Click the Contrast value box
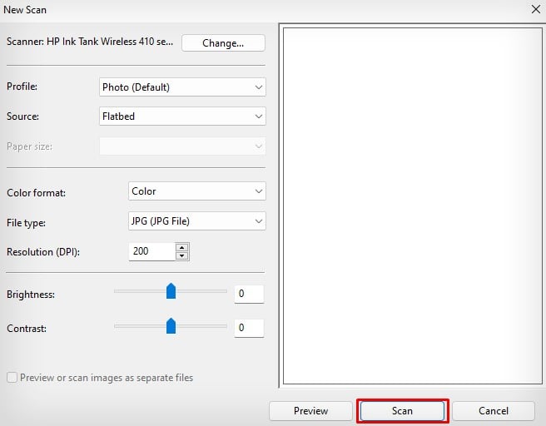This screenshot has height=426, width=546. click(249, 328)
